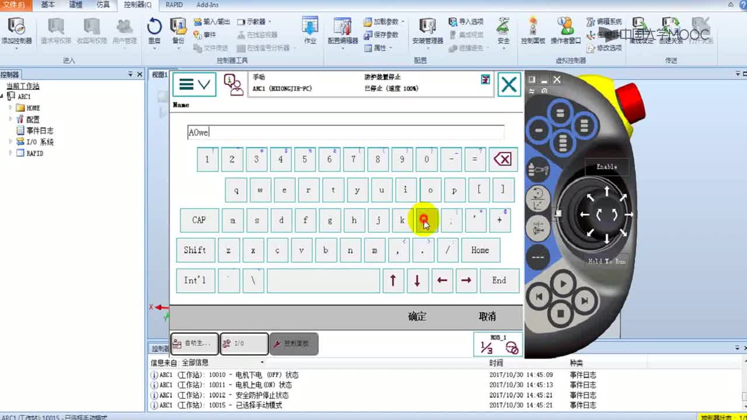This screenshot has width=747, height=420.
Task: Click Modify Options (修改选项)
Action: pyautogui.click(x=604, y=48)
